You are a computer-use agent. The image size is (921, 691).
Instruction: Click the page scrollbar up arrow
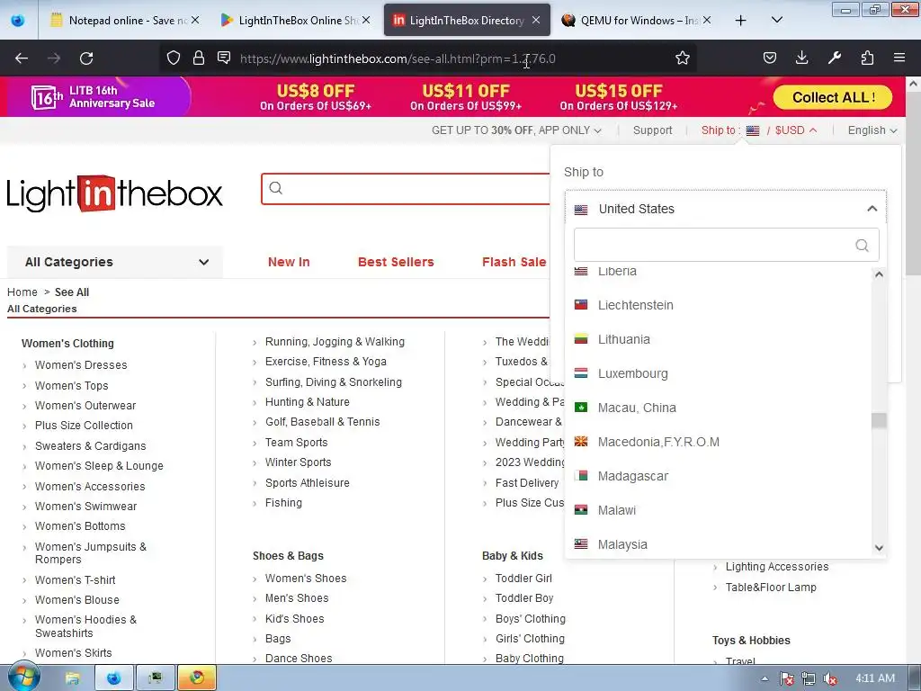pyautogui.click(x=914, y=84)
